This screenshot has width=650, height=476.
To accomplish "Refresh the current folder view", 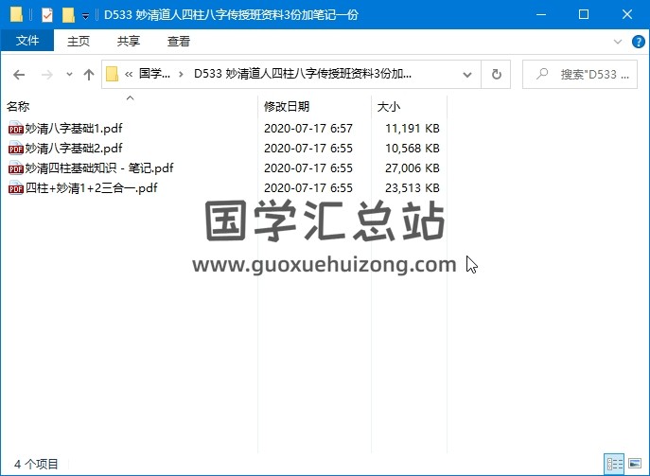I will click(496, 75).
